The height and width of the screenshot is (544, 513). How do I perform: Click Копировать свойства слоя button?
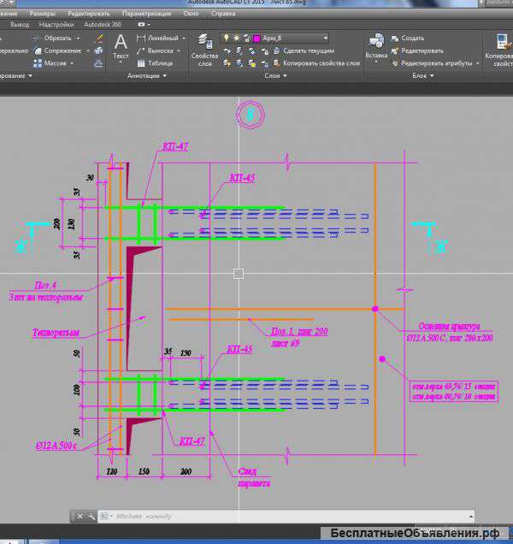click(316, 63)
